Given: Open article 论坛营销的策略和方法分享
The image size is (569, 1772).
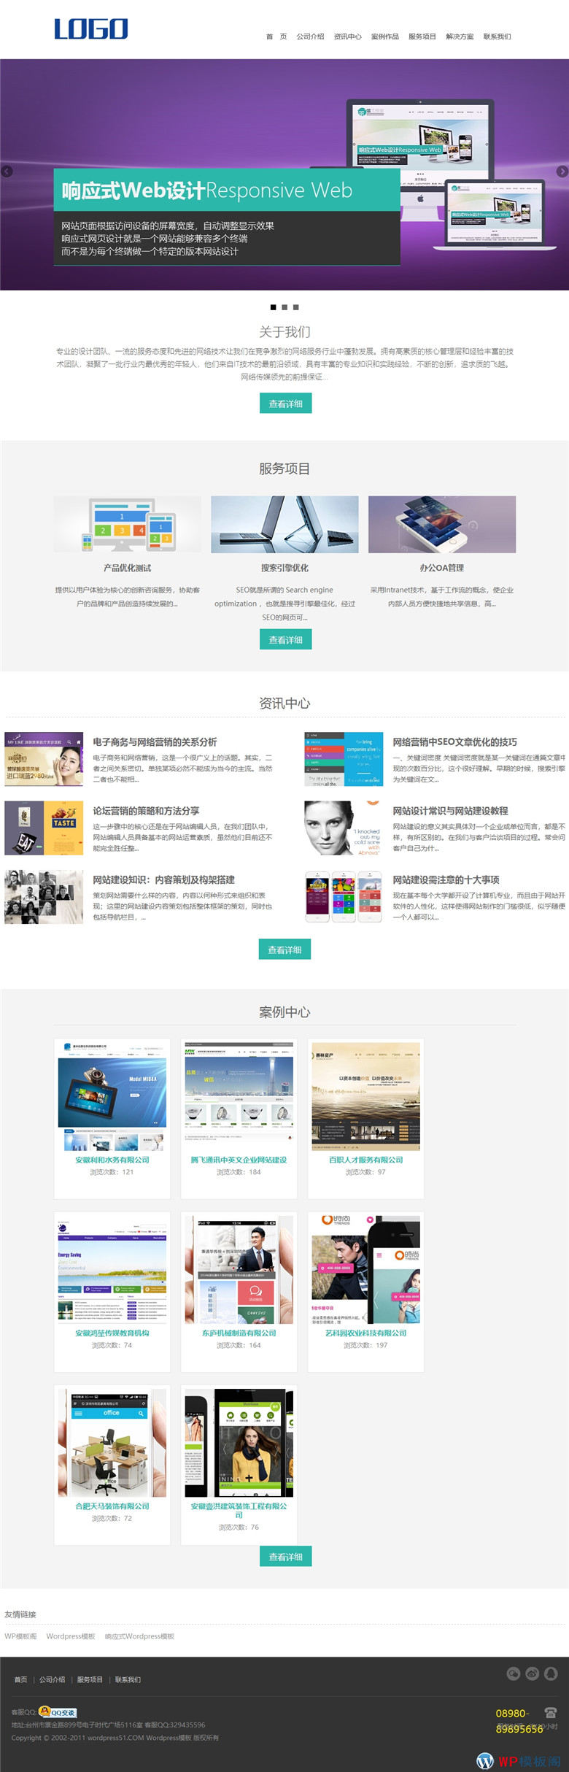Looking at the screenshot, I should point(146,811).
